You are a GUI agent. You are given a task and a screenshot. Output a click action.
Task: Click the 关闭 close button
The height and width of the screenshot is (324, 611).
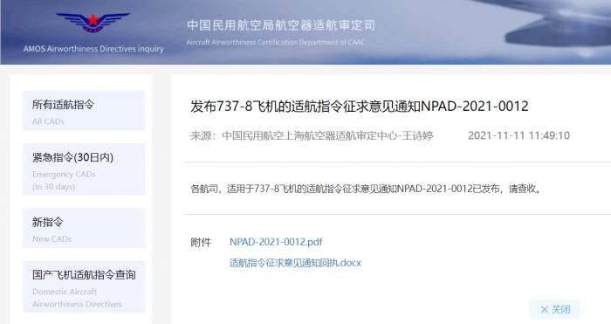tap(555, 309)
